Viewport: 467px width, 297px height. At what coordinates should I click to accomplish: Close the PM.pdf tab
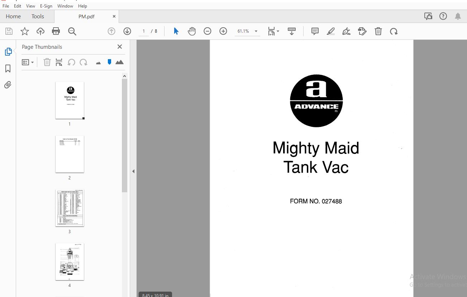tap(114, 16)
